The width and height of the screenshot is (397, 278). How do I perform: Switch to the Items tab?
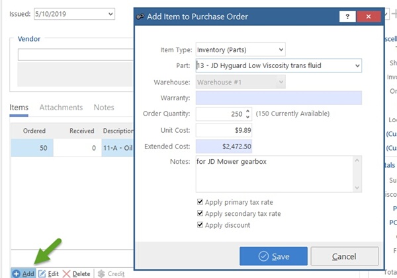(x=19, y=108)
